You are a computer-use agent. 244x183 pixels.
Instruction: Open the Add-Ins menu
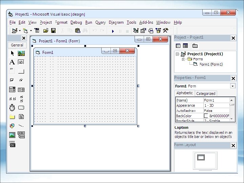pos(146,22)
